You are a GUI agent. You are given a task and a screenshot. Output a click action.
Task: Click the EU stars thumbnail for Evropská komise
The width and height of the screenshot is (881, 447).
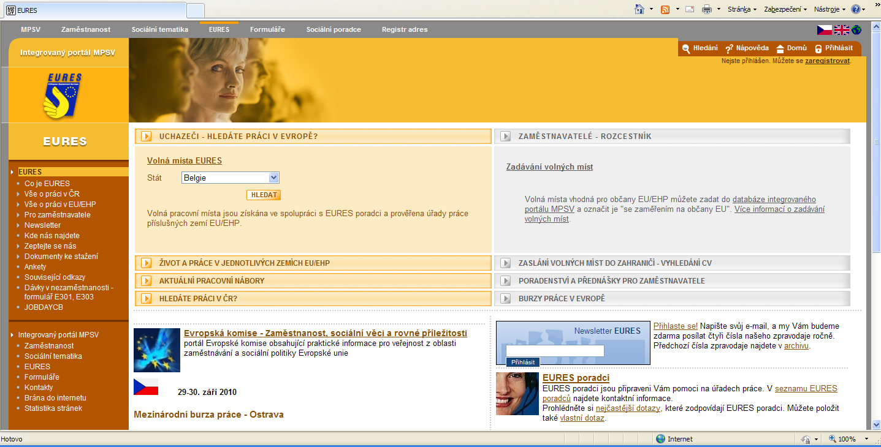click(157, 350)
